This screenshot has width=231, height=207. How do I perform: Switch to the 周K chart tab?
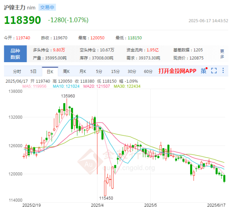(x=66, y=71)
